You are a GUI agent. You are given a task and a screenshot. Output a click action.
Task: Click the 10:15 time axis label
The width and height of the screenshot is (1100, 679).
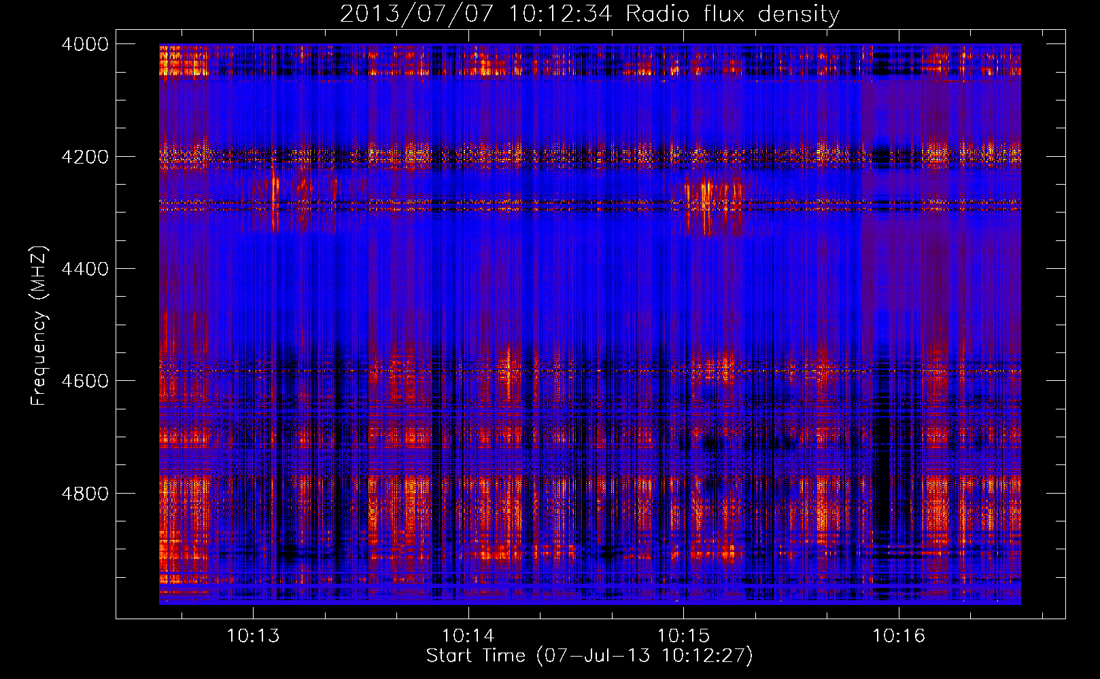tap(683, 636)
